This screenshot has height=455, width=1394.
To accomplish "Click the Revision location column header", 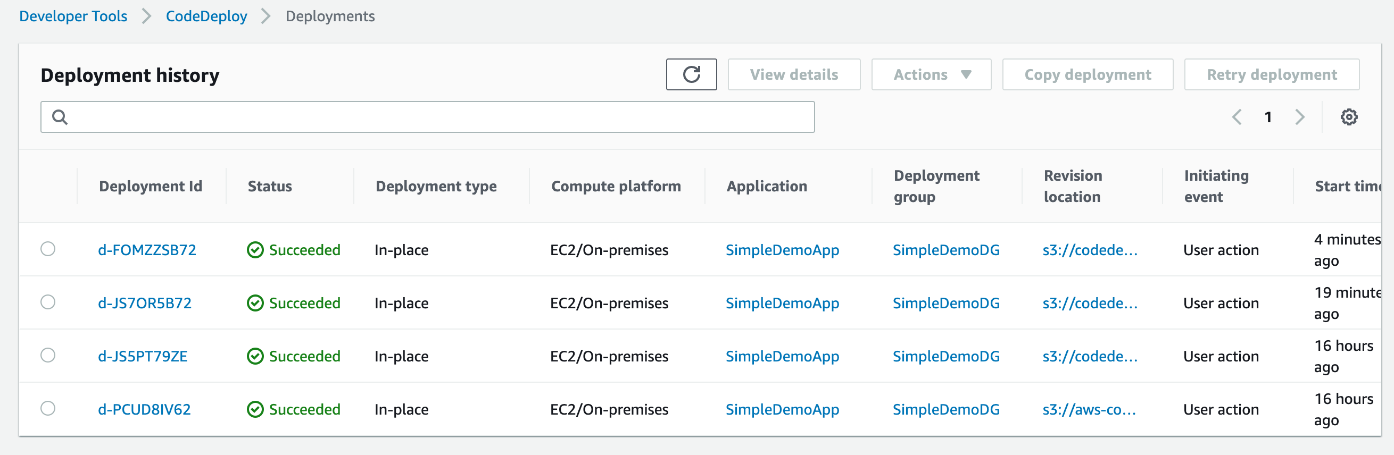I will click(1073, 186).
